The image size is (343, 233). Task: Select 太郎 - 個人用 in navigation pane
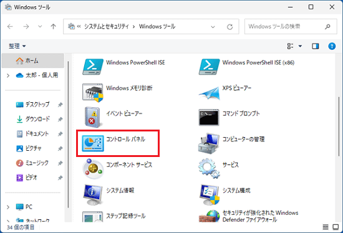[37, 75]
